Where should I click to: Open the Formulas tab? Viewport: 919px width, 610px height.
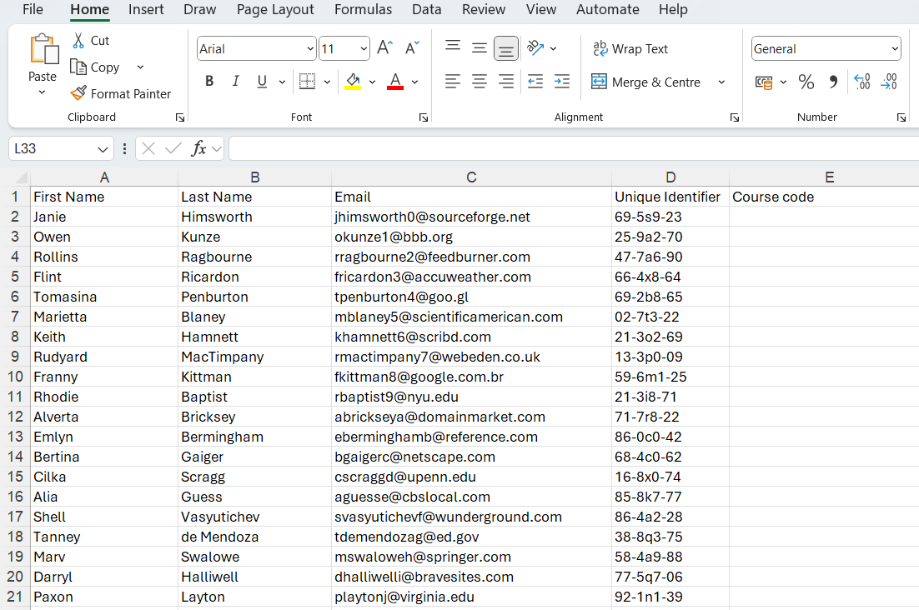pyautogui.click(x=363, y=9)
